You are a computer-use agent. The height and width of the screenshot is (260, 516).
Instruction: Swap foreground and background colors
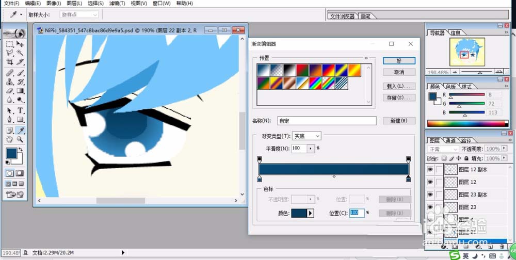click(x=21, y=150)
